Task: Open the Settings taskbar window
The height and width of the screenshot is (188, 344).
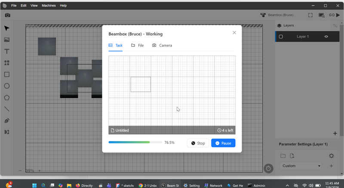Action: pos(191,185)
